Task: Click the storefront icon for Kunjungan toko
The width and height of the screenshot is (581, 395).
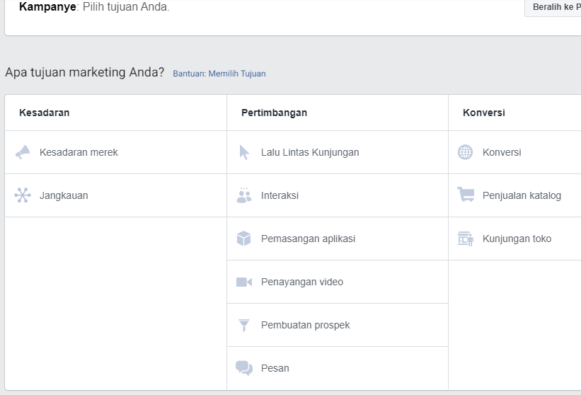Action: coord(465,239)
